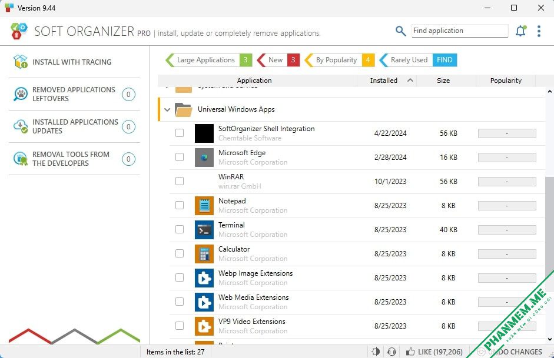Click the headset support icon in status bar
Screen dimensions: 554x358
392,352
